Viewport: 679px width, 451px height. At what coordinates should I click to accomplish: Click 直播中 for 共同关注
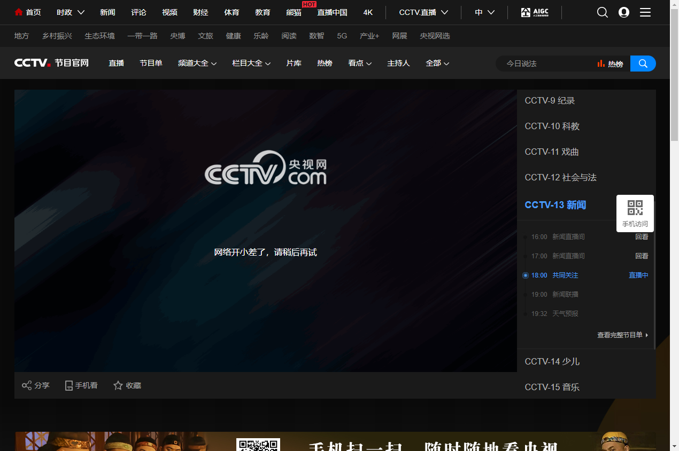pos(638,275)
